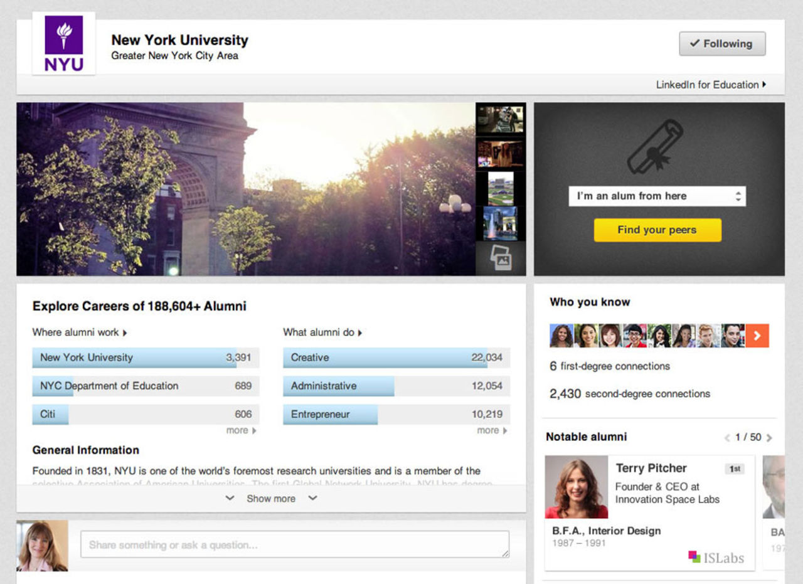
Task: Click the diploma scroll icon
Action: (x=655, y=146)
